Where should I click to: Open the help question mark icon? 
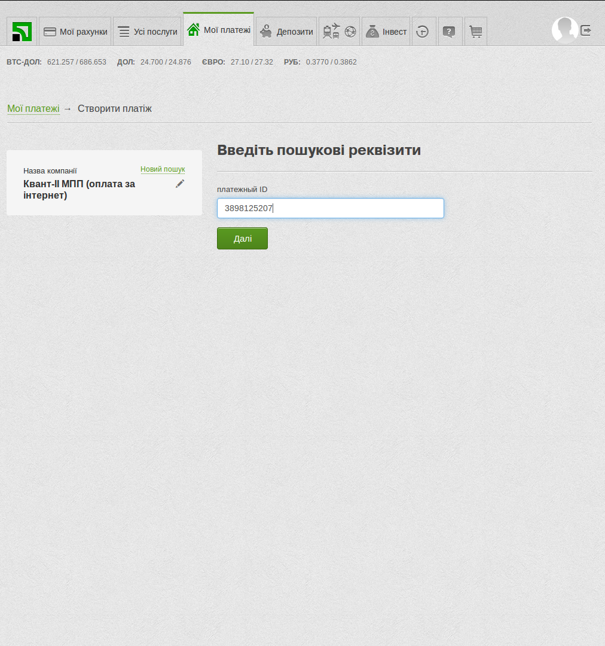pyautogui.click(x=450, y=32)
